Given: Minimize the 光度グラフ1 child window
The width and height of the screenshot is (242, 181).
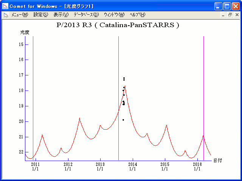Looking at the screenshot, I should (223, 15).
